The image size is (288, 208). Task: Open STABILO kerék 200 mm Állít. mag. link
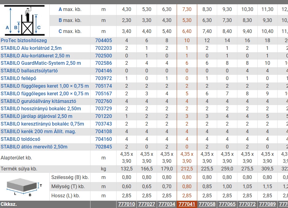point(38,132)
